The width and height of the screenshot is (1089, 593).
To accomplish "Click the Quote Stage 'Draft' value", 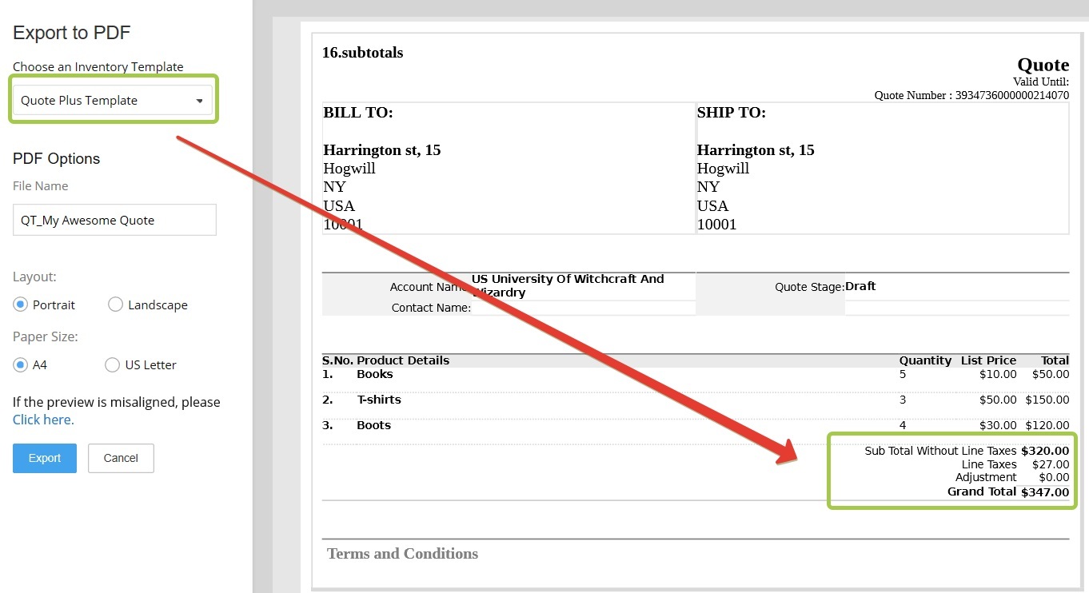I will 860,286.
